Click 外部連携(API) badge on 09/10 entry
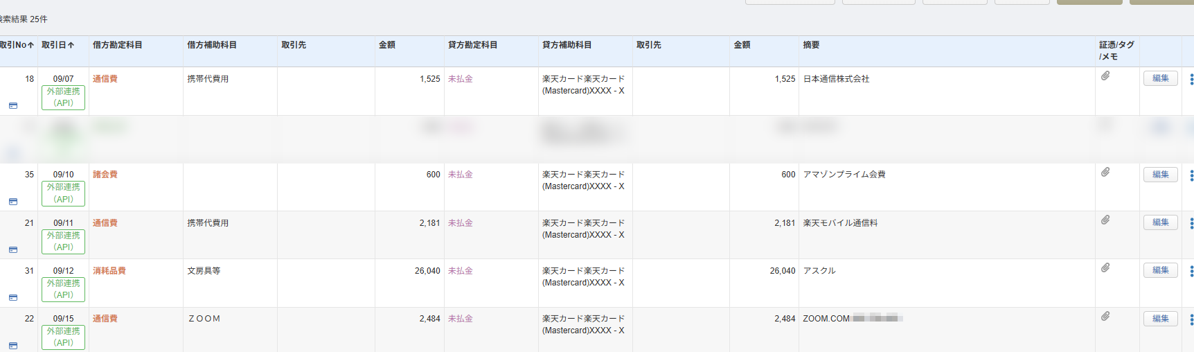 point(64,193)
